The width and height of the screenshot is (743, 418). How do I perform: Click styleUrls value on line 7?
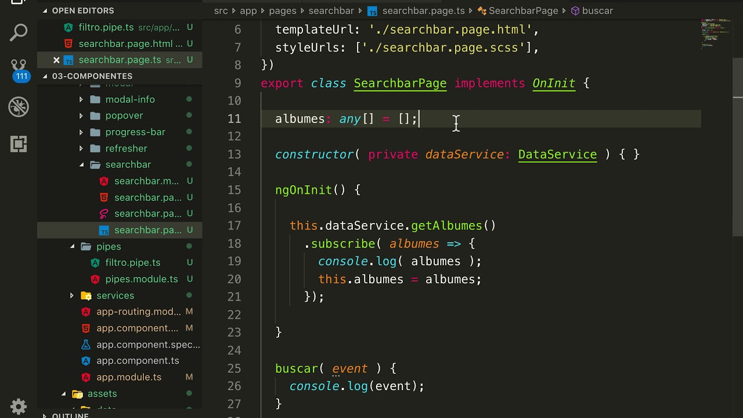click(443, 48)
